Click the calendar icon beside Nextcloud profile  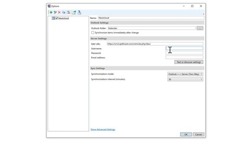click(53, 18)
